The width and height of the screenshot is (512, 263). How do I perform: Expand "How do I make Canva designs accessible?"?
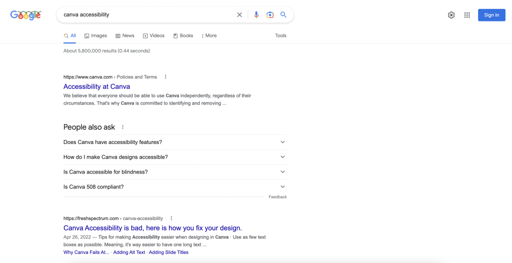175,157
